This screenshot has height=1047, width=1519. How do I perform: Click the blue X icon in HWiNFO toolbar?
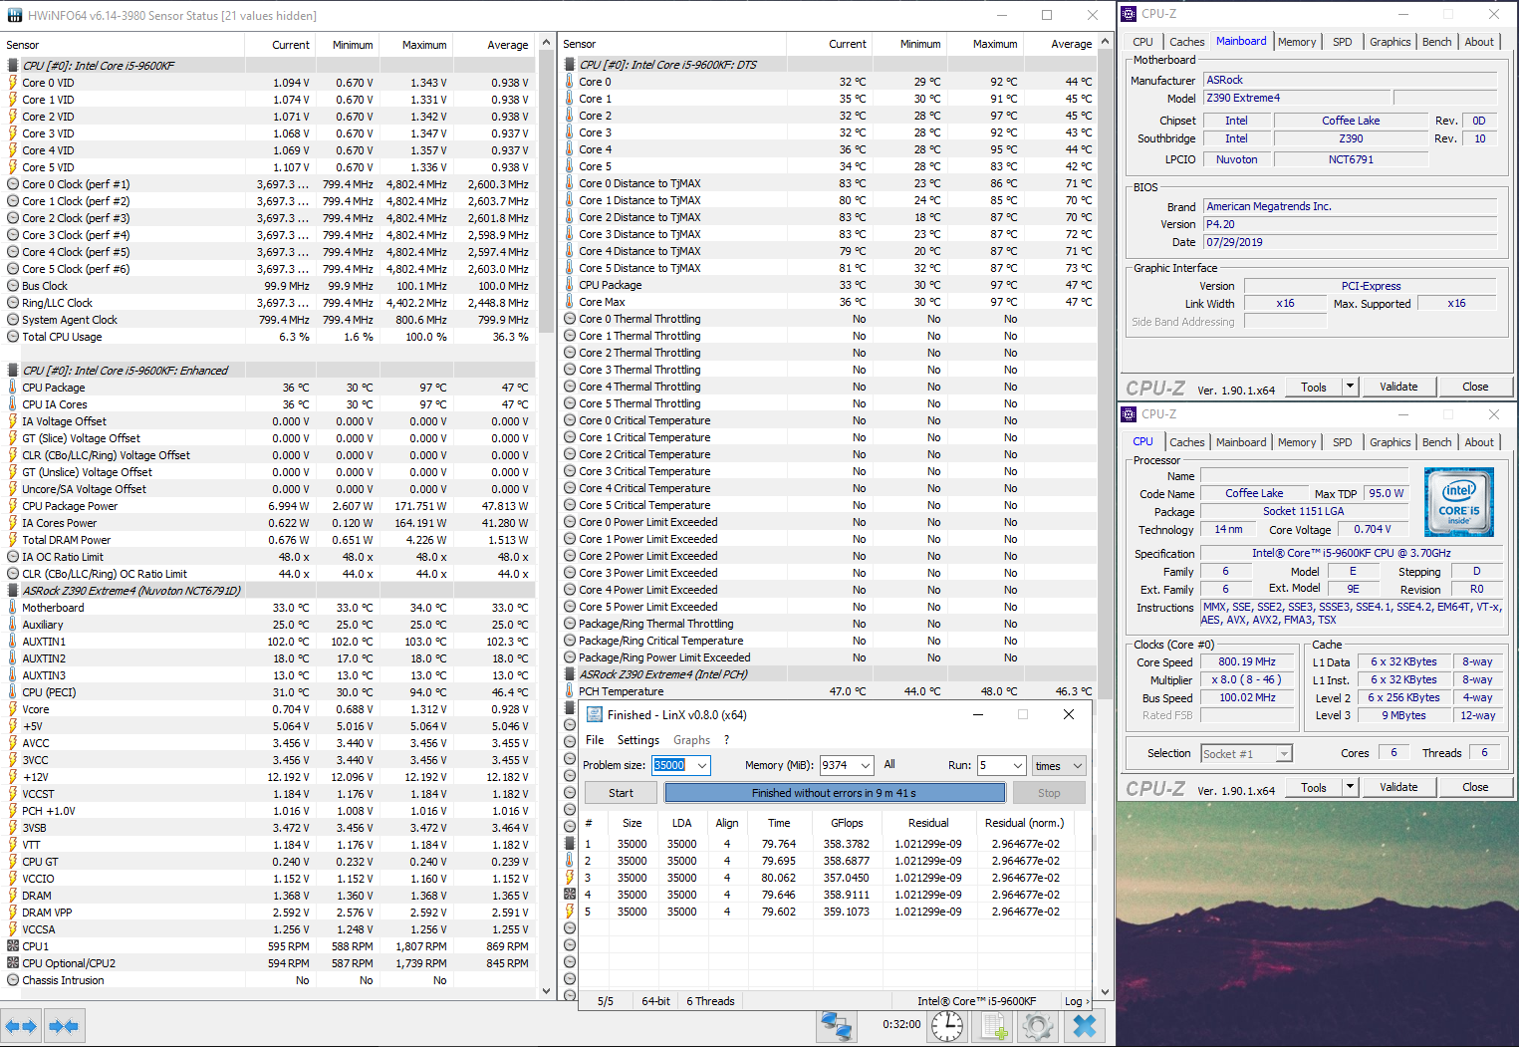pyautogui.click(x=1084, y=1025)
